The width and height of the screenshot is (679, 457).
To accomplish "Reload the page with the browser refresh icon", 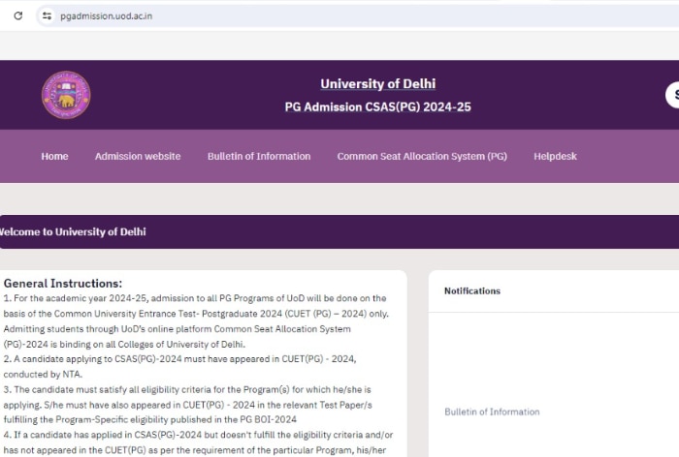I will coord(18,16).
